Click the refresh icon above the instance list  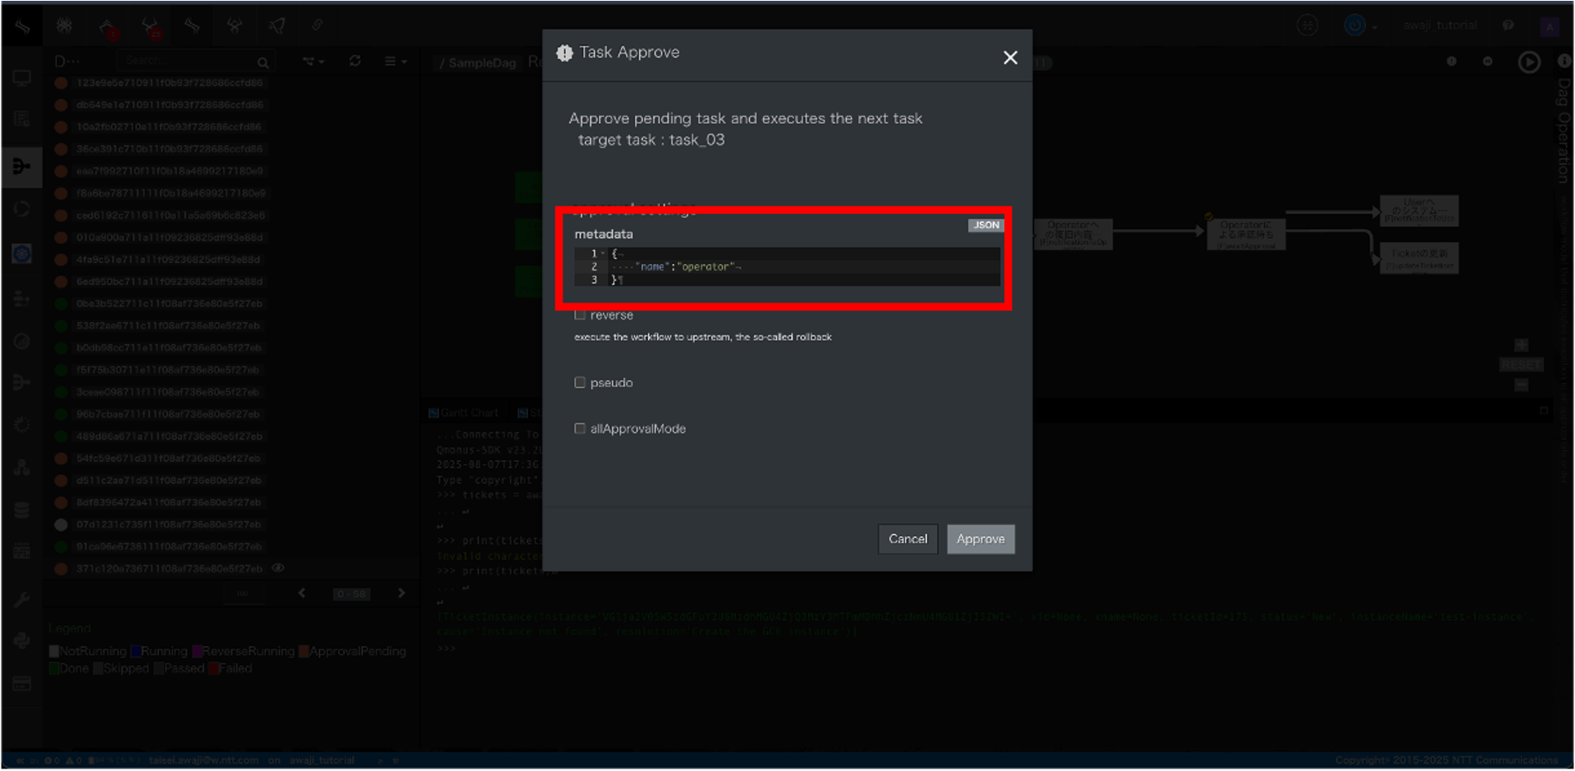tap(354, 62)
